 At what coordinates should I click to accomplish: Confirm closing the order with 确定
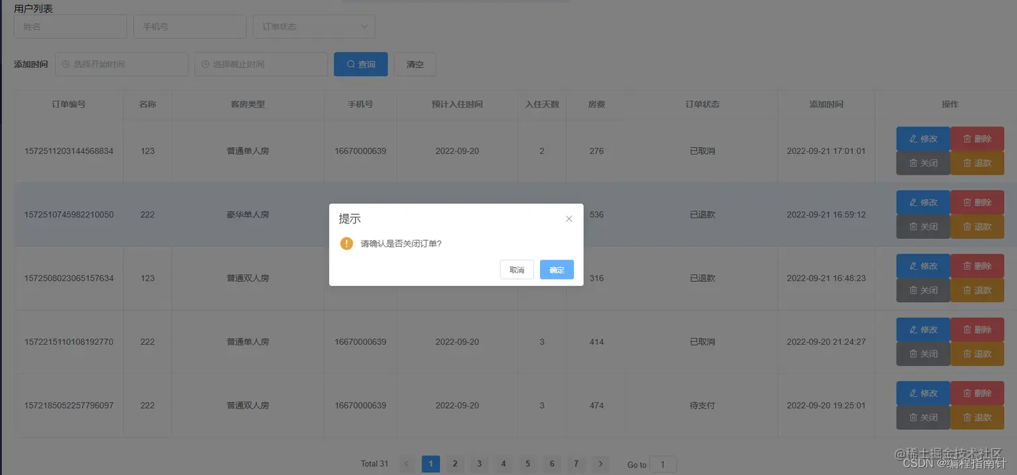[x=556, y=270]
